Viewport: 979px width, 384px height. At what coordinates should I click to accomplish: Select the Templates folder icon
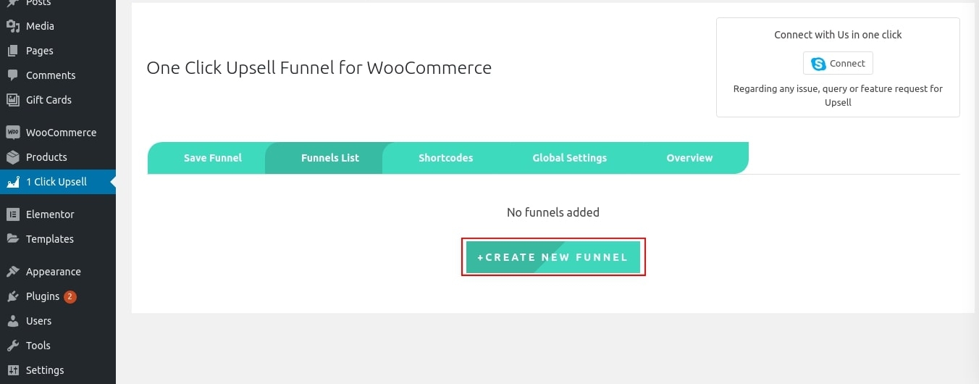click(x=12, y=239)
